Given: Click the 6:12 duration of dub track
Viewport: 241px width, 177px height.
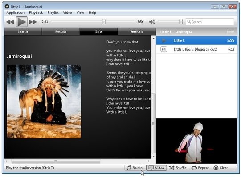Looking at the screenshot, I should coord(231,49).
